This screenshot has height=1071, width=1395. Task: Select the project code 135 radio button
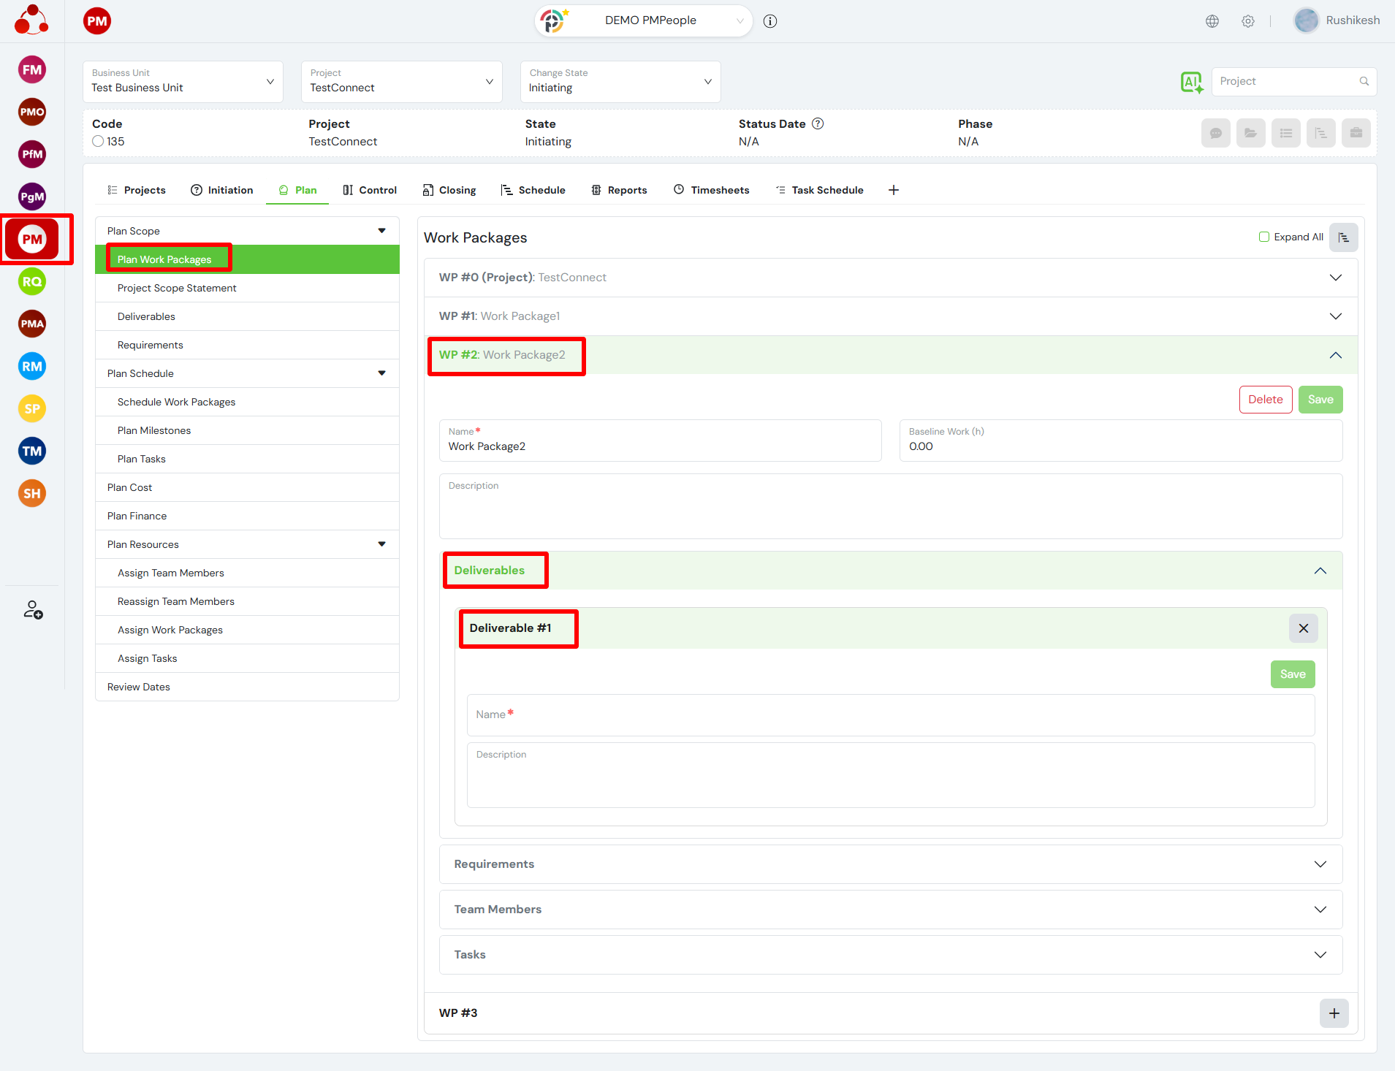(x=98, y=142)
